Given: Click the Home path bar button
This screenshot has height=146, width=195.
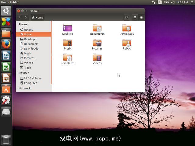Looking at the screenshot, I should pyautogui.click(x=38, y=17).
